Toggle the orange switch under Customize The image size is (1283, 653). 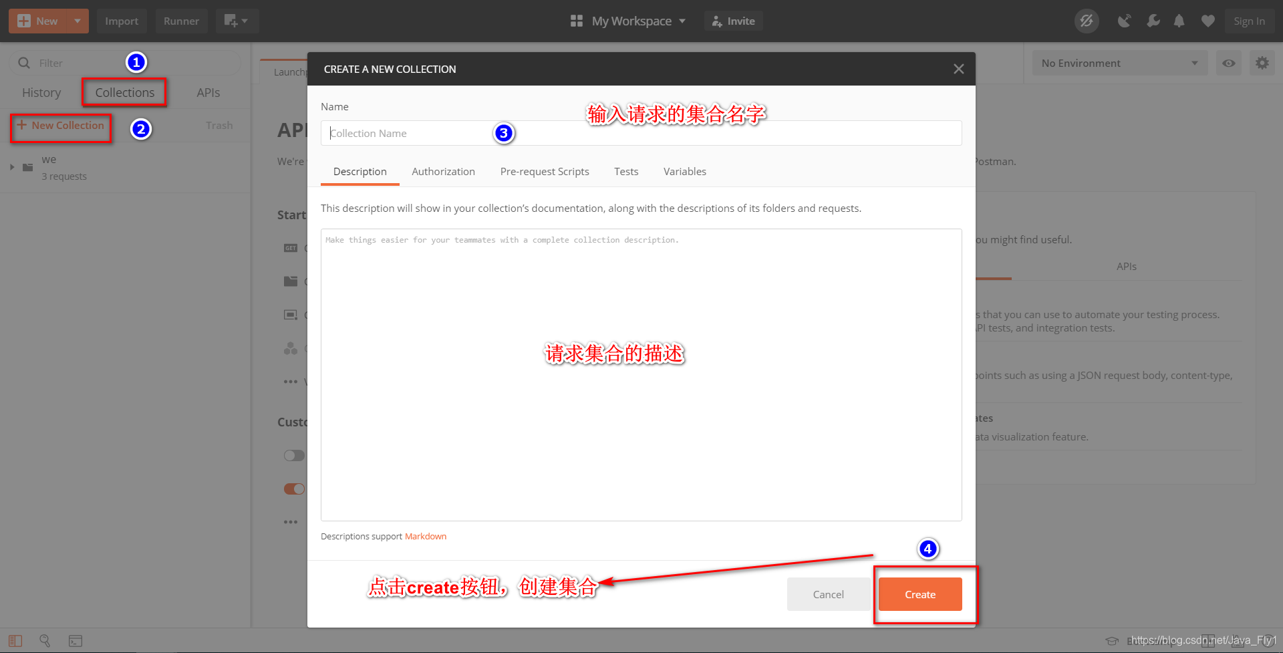(x=294, y=489)
